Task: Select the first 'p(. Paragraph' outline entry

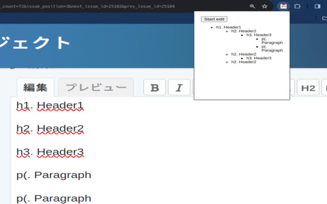Action: (x=272, y=40)
